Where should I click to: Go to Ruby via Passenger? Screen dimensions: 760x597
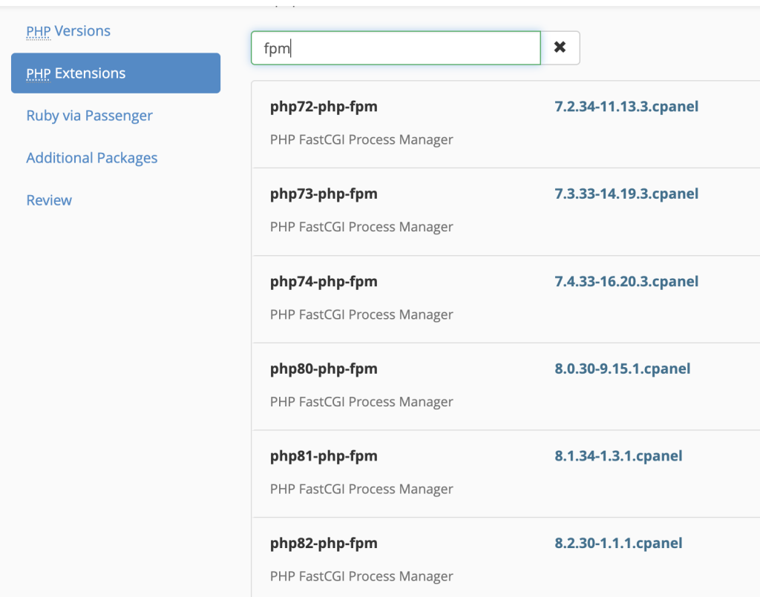point(89,116)
